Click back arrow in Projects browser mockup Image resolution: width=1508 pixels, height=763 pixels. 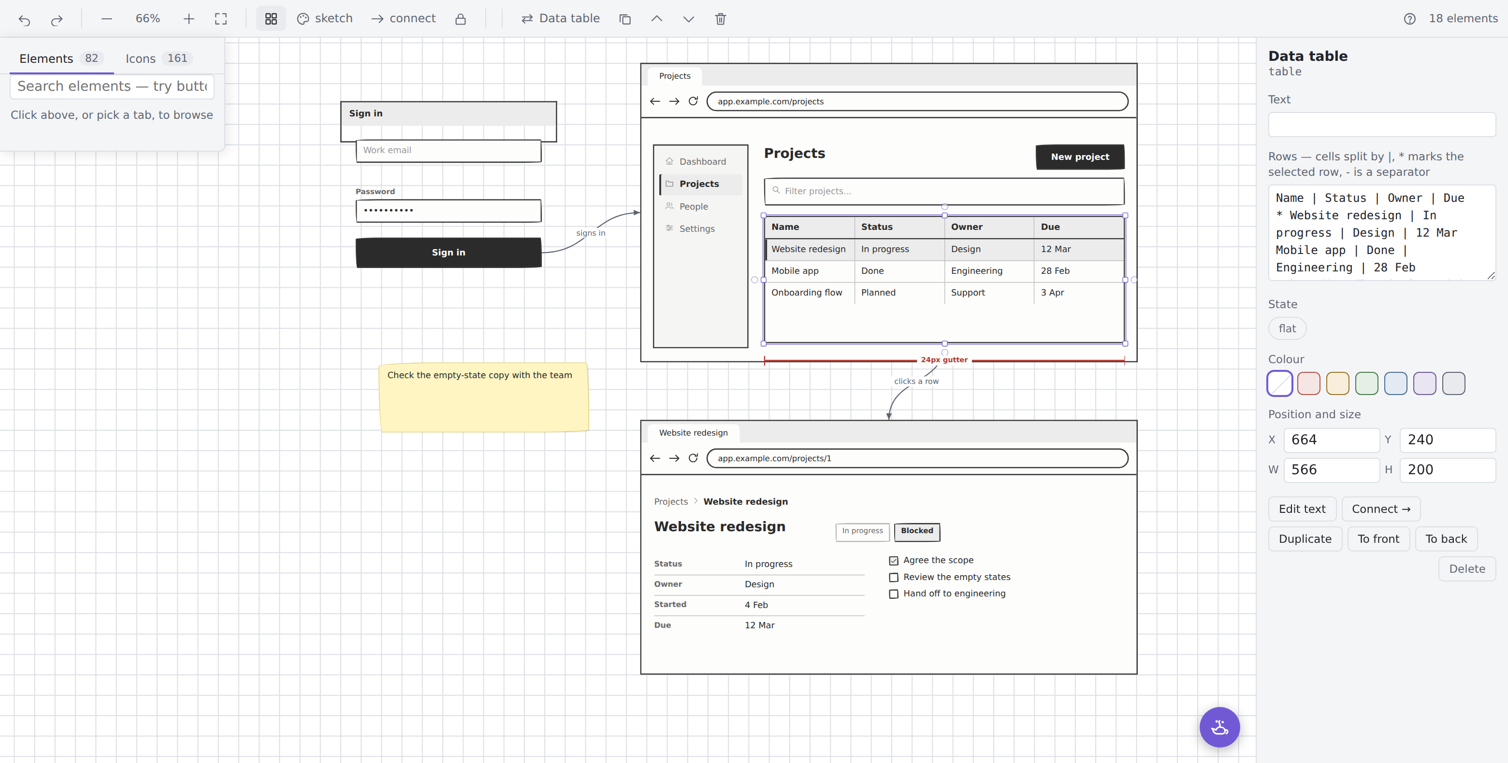pyautogui.click(x=655, y=101)
